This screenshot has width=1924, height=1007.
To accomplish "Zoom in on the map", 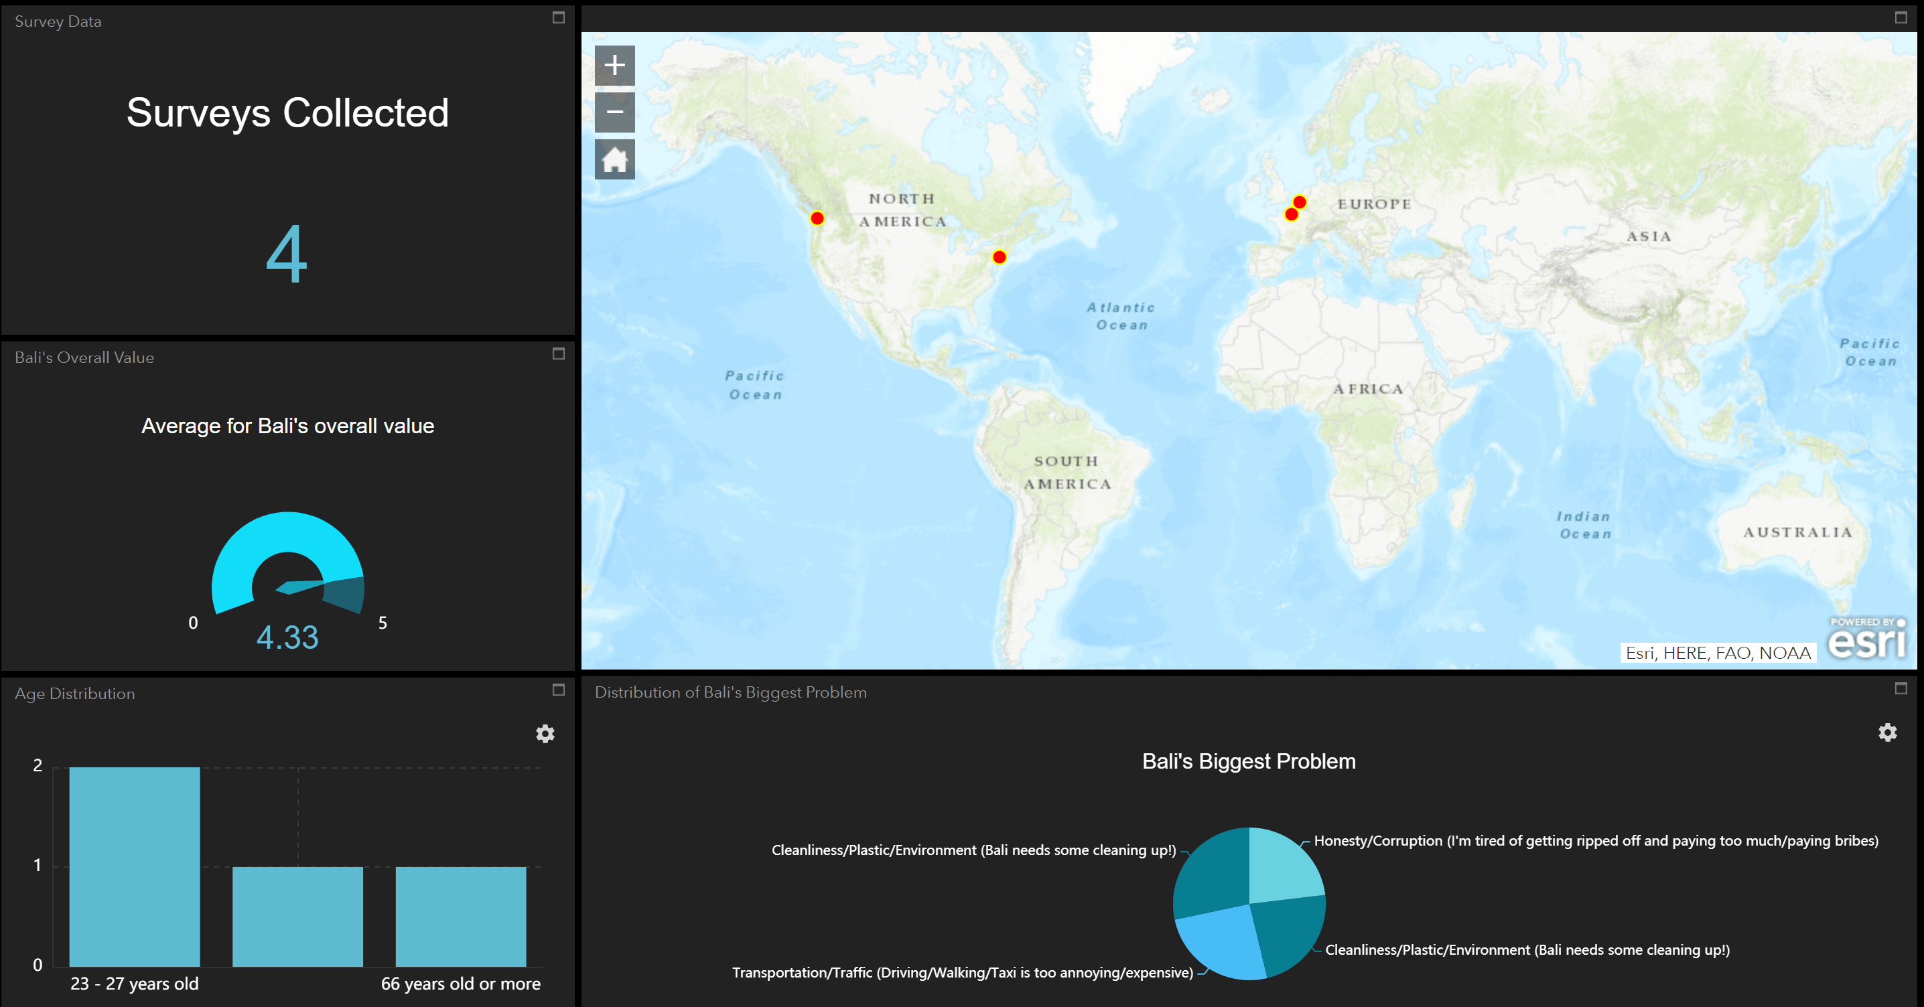I will click(614, 66).
